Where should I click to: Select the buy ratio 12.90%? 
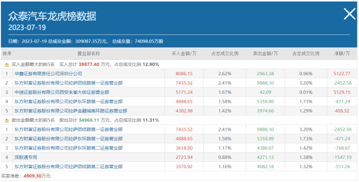151,64
